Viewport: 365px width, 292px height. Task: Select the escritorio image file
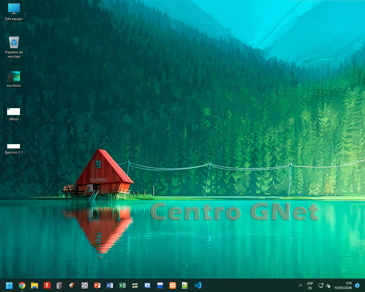click(14, 79)
